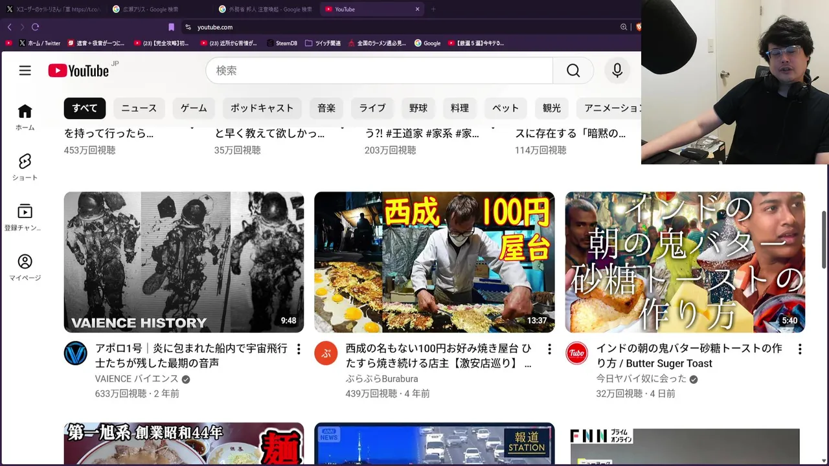Click the zoom magnifier icon in address bar
This screenshot has height=466, width=829.
(624, 27)
